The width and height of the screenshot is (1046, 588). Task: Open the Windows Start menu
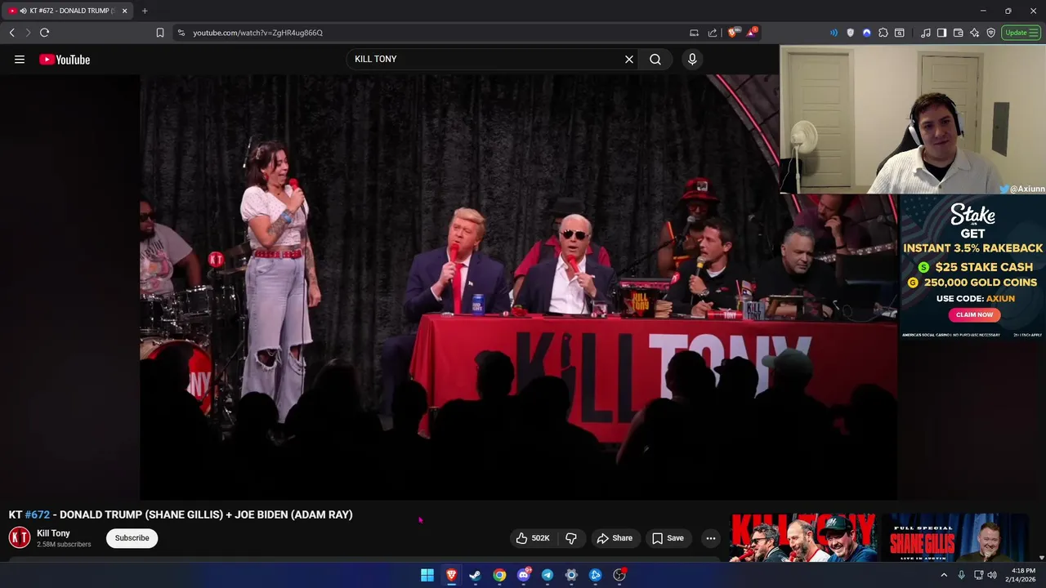[427, 575]
